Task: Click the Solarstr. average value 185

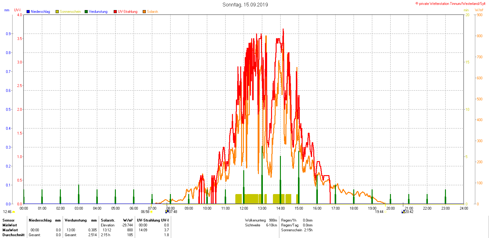Action: [130, 235]
